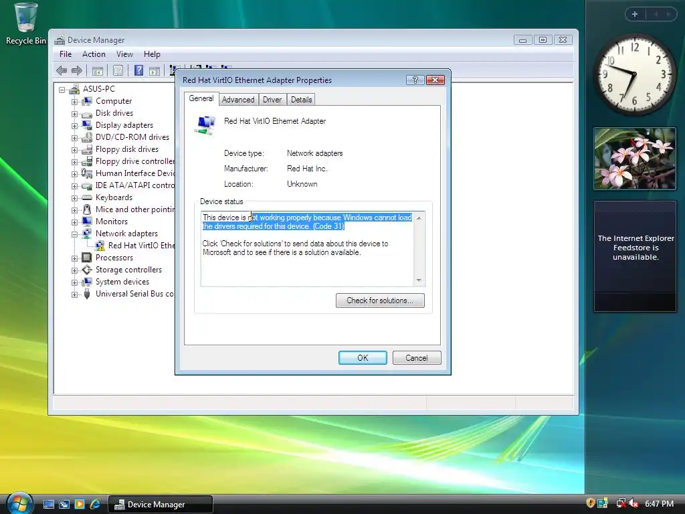Click the Feed Headlines gadget
Image resolution: width=685 pixels, height=514 pixels.
pyautogui.click(x=635, y=256)
